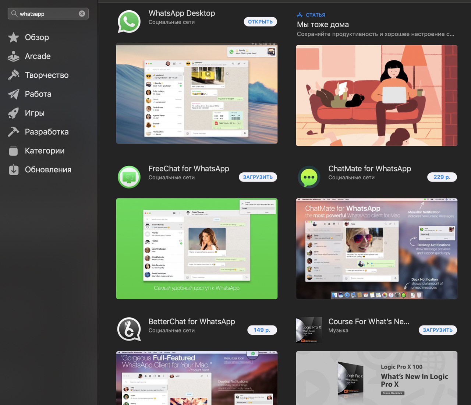Click the BetterChat for WhatsApp app icon
471x405 pixels.
129,330
